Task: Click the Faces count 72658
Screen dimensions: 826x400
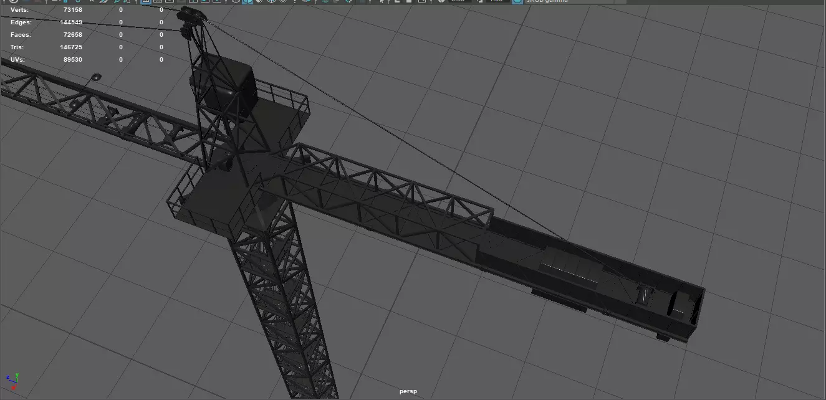Action: click(72, 35)
